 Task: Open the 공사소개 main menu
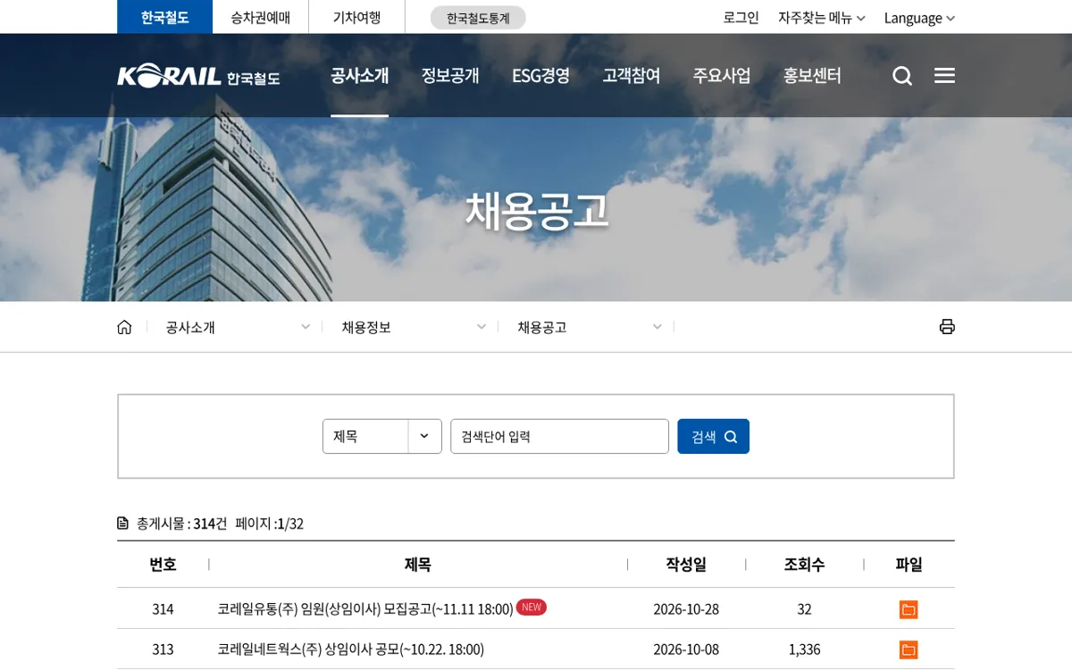pos(359,76)
